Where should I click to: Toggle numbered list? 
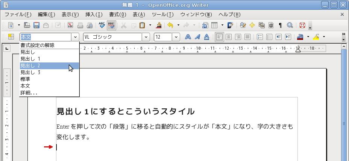coord(260,37)
